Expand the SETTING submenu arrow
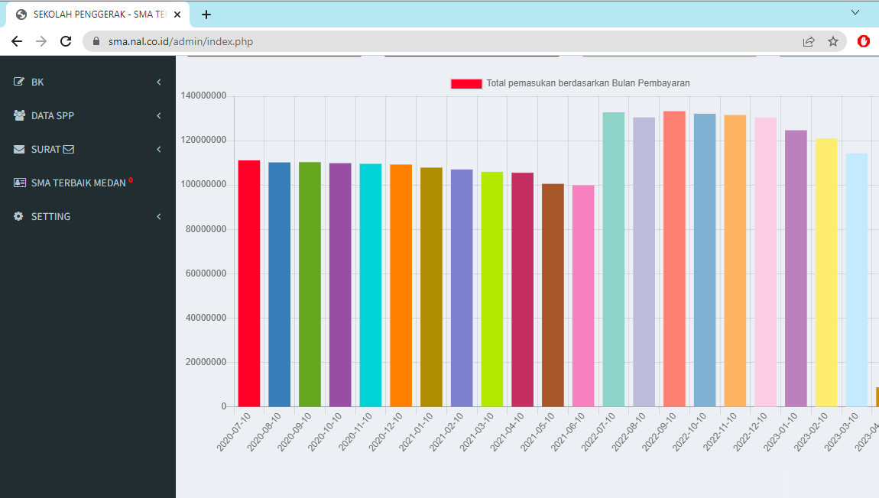Screen dimensions: 879x498 click(159, 216)
